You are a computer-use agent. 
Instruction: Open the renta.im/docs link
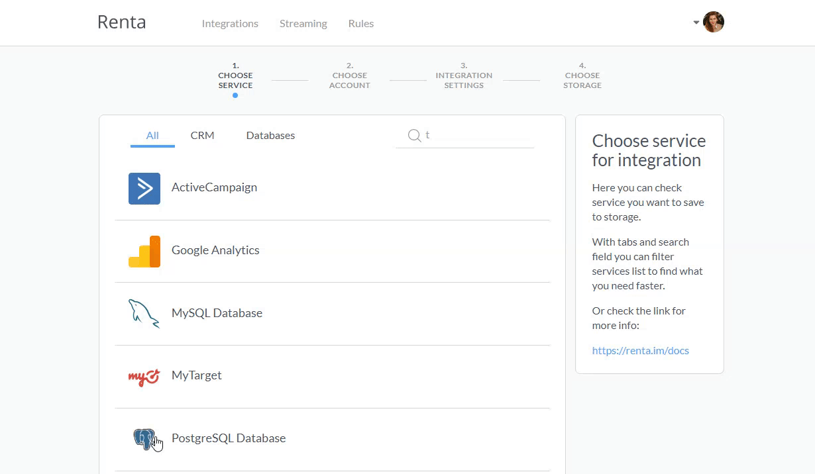641,351
